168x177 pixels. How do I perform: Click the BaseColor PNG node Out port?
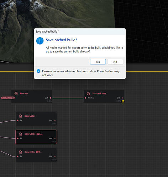click(x=55, y=138)
